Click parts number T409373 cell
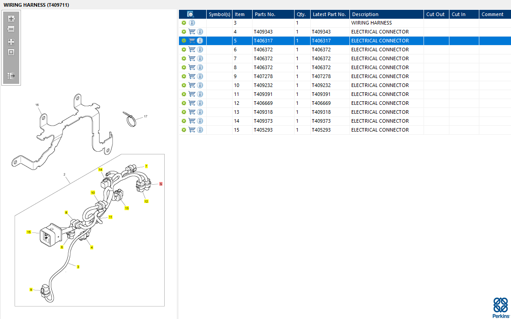Viewport: 511px width, 319px height. click(273, 121)
